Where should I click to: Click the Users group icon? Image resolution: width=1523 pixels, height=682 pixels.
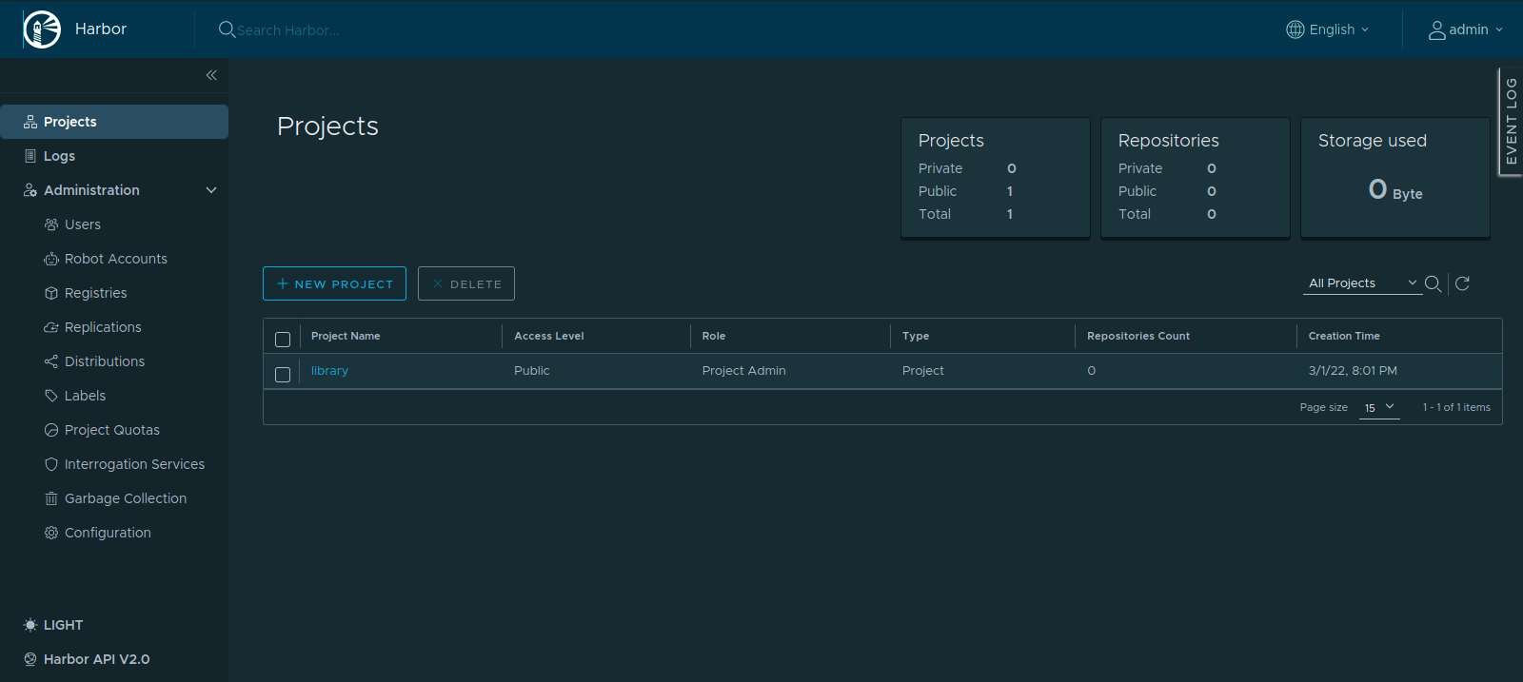pos(51,224)
